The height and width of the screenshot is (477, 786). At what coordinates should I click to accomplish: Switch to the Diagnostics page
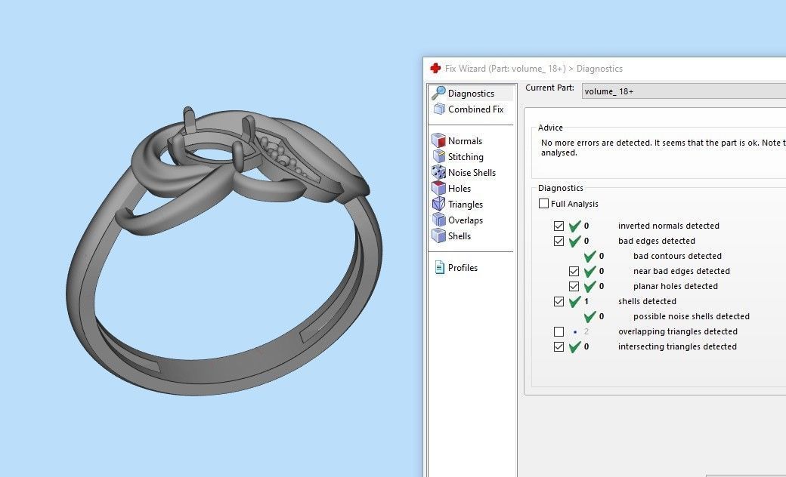tap(471, 93)
